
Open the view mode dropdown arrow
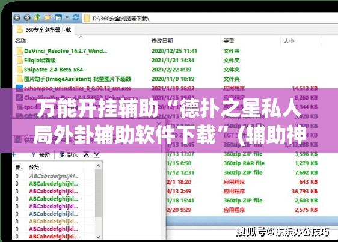tap(67, 17)
